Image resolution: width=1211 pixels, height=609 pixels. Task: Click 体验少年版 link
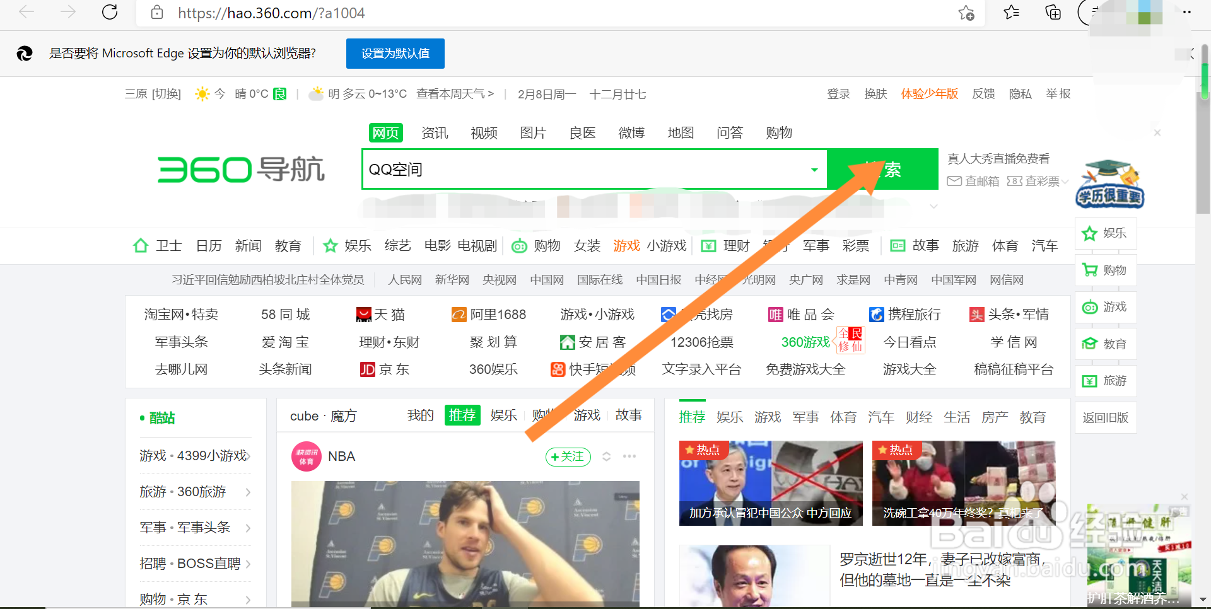coord(930,94)
